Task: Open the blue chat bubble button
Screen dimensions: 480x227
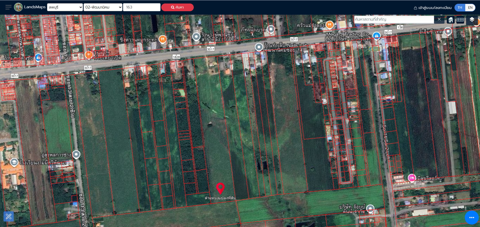Action: click(472, 218)
